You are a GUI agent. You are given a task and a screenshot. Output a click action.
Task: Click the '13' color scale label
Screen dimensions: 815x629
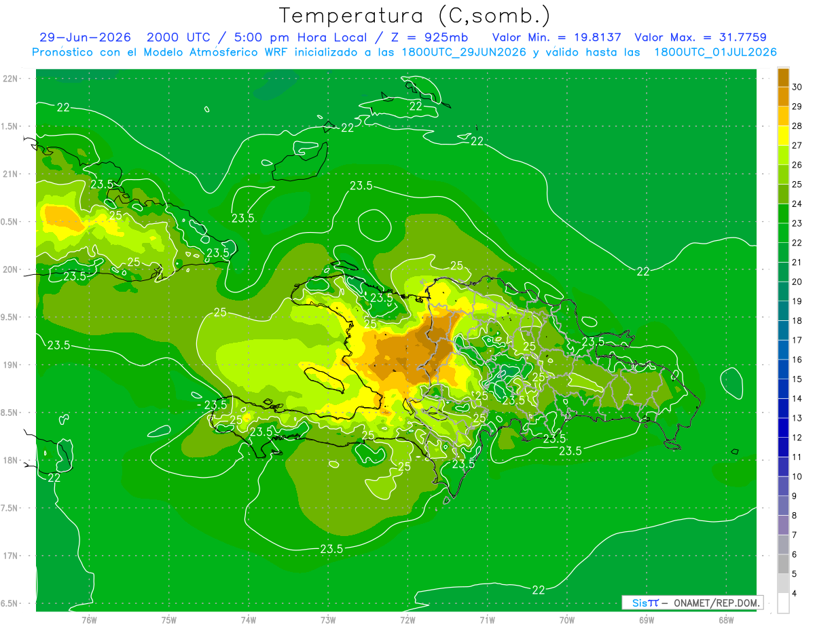coord(797,418)
